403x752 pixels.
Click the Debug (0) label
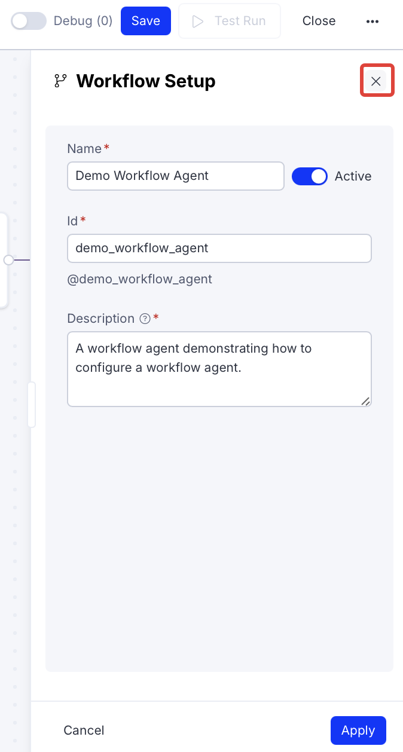point(83,21)
